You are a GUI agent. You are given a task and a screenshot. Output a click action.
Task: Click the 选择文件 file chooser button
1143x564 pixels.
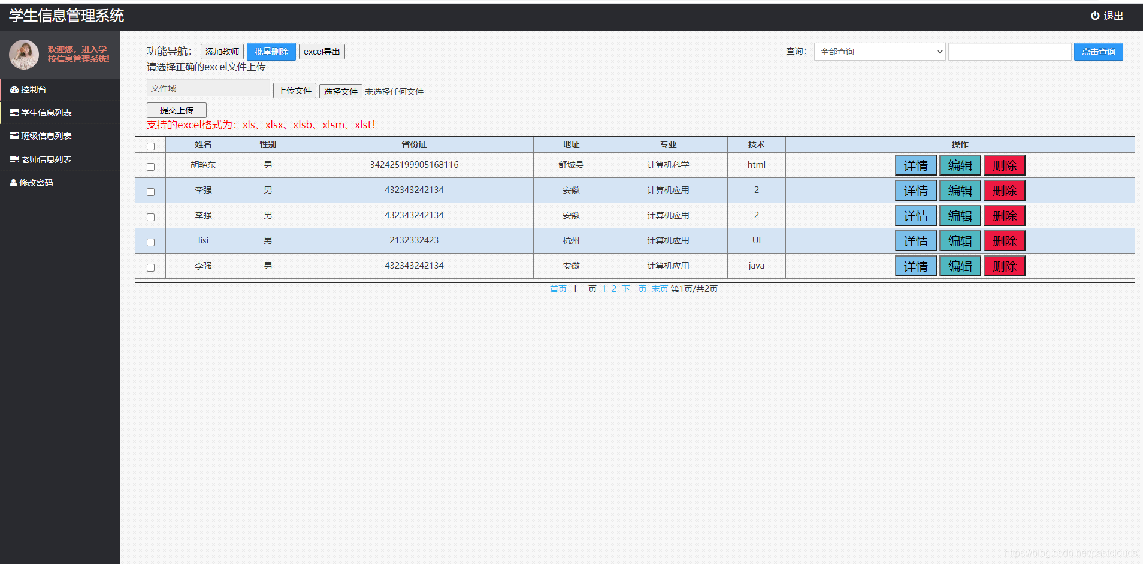(x=341, y=92)
